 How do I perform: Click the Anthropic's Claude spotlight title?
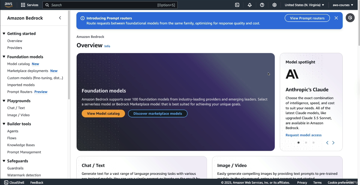click(307, 90)
